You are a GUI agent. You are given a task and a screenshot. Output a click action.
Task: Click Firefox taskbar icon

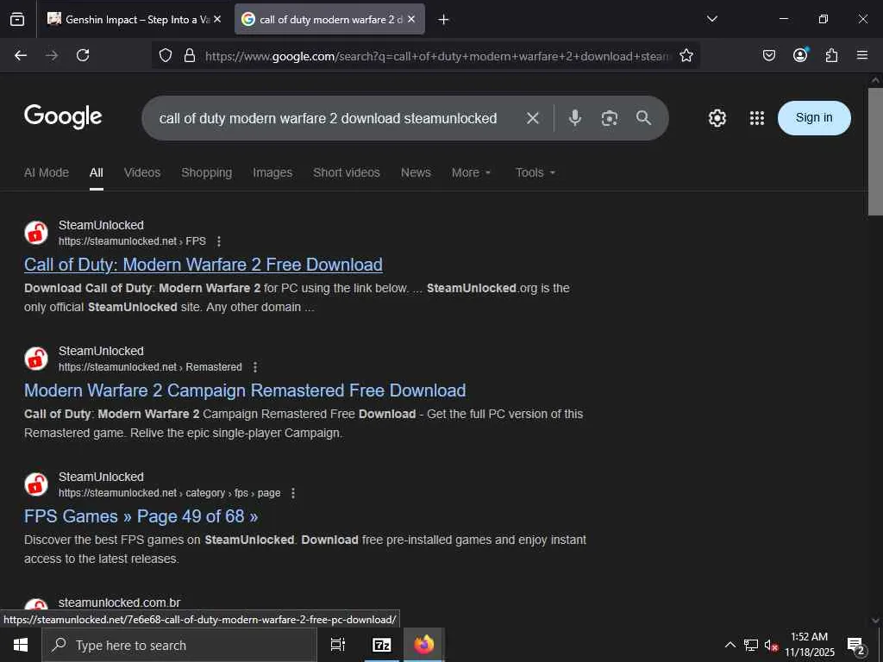pyautogui.click(x=424, y=645)
